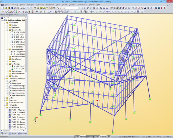Viewport: 173px width, 138px height.
Task: Open the Datei menu
Action: (7, 5)
